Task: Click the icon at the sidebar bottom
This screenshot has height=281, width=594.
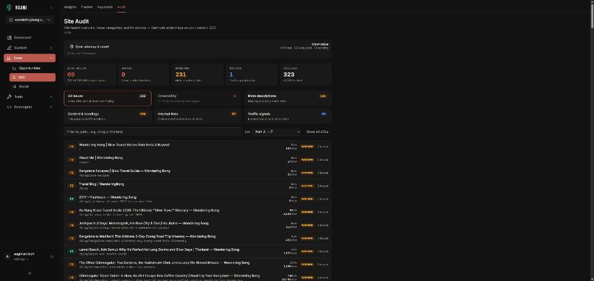Action: click(x=30, y=273)
